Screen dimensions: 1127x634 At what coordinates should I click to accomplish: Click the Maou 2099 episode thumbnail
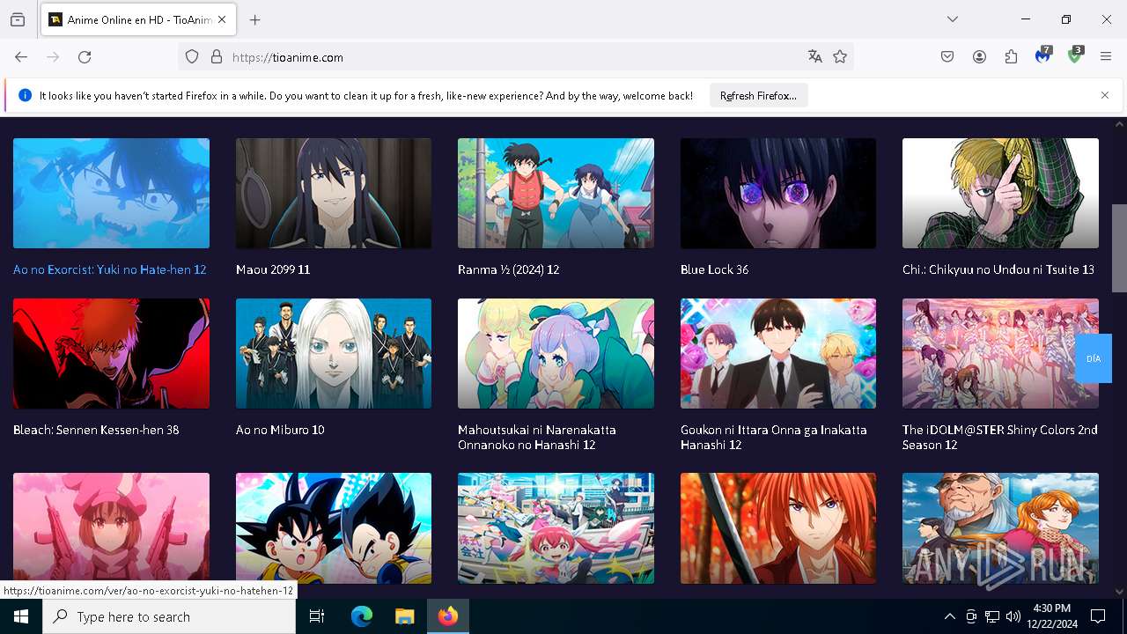[x=334, y=193]
